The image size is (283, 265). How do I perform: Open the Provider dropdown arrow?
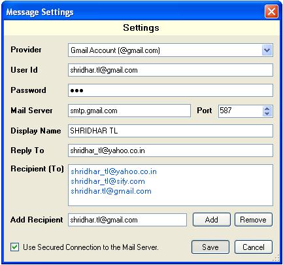[267, 50]
